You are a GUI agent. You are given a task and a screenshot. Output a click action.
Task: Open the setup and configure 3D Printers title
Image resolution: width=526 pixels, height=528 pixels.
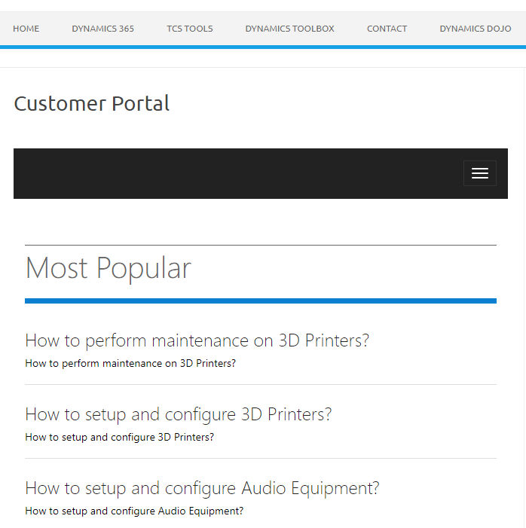(179, 414)
